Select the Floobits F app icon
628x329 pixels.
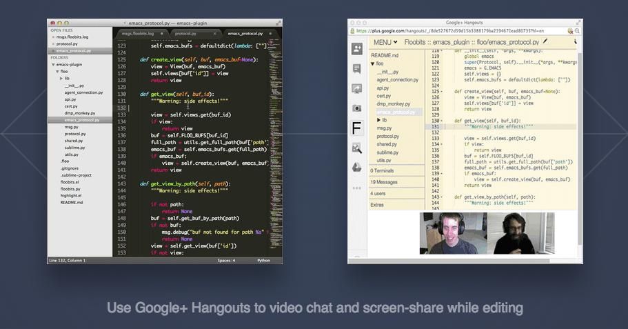pyautogui.click(x=356, y=128)
